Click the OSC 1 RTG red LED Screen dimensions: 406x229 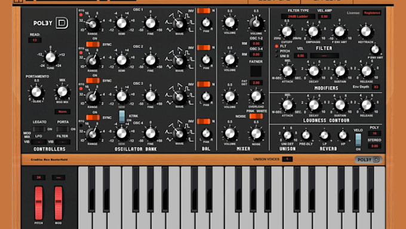[x=81, y=15]
